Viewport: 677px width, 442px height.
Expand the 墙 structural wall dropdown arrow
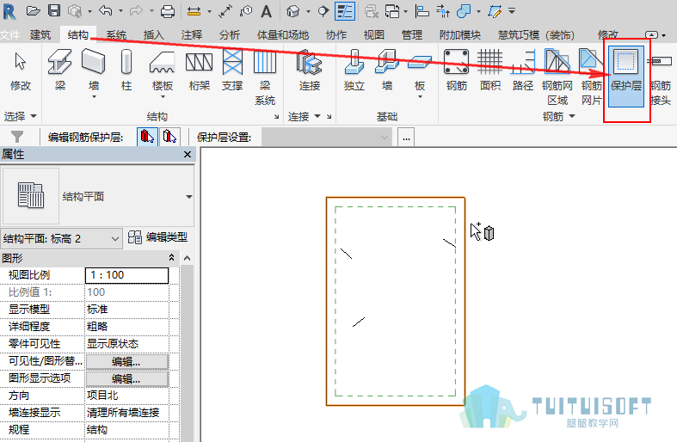(x=94, y=97)
